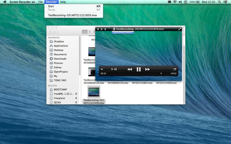Select Documents in Finder sidebar
Screen dimensions: 231x144
(x=60, y=54)
